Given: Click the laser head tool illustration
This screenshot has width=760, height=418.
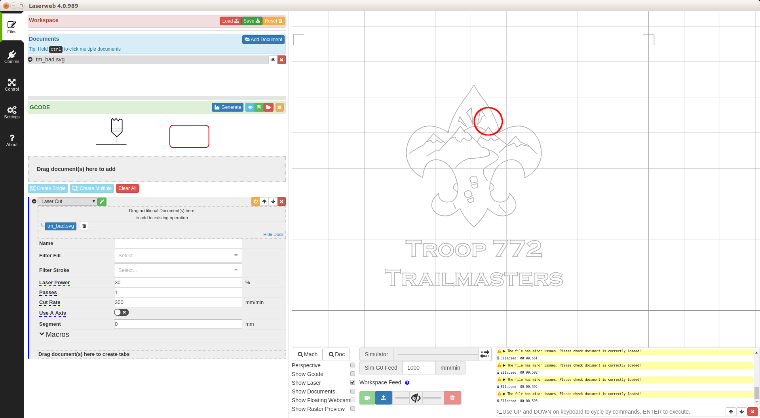Looking at the screenshot, I should coord(116,128).
